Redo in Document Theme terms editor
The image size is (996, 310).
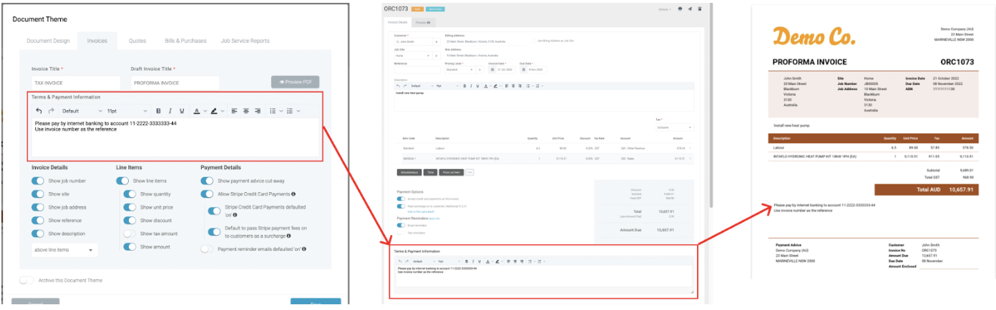51,111
